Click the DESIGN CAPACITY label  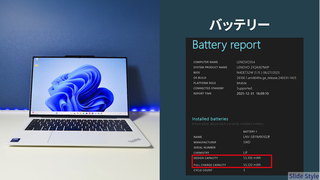pyautogui.click(x=206, y=158)
